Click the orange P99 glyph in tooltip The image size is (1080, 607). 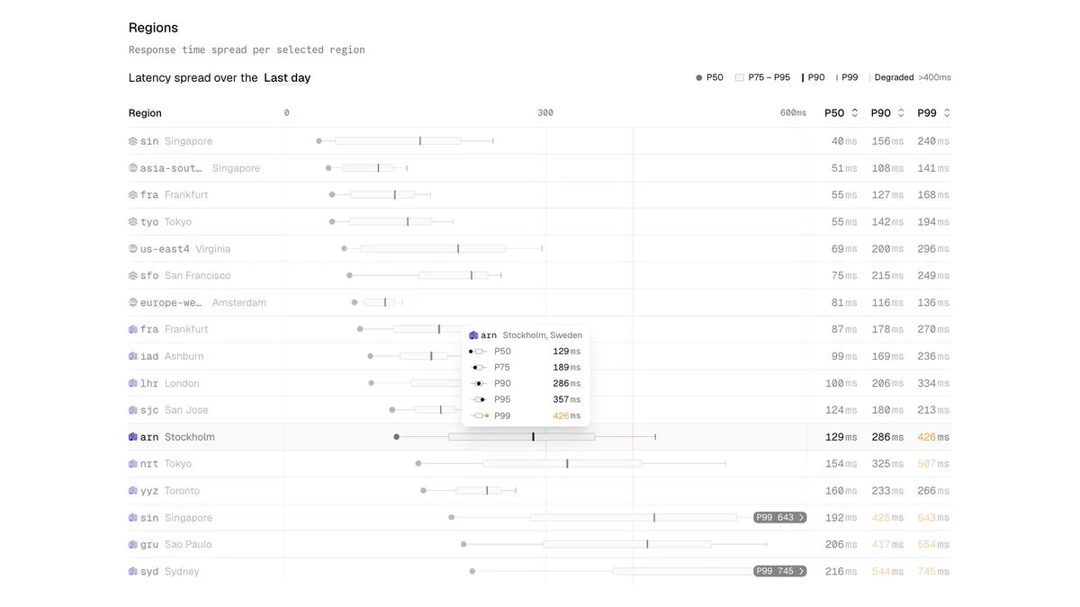point(480,415)
